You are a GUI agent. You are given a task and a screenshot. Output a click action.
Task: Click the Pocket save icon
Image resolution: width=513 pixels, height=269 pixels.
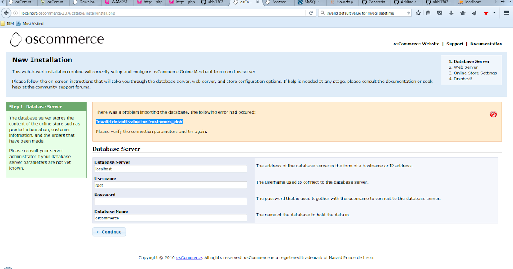[439, 13]
